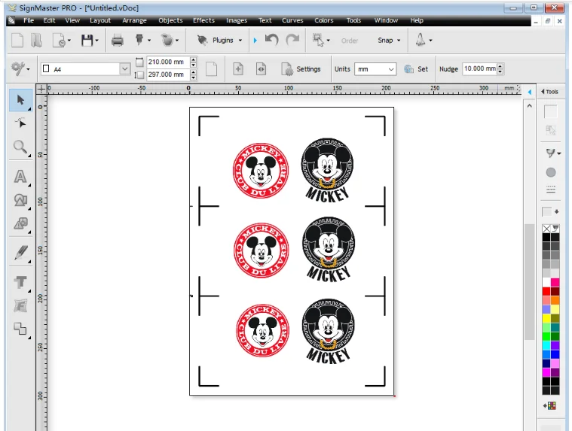
Task: Click the page width 210.000 mm field
Action: tap(168, 62)
